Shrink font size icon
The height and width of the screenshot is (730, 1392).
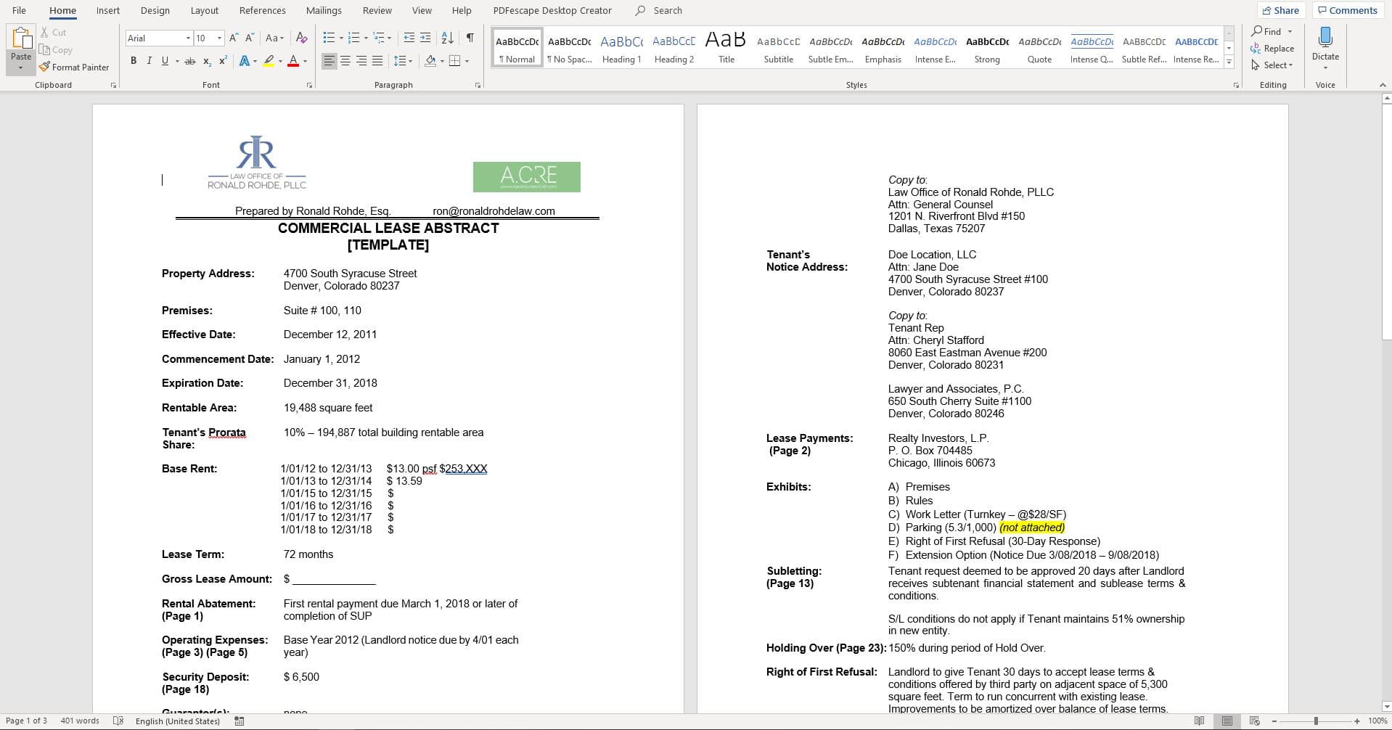click(250, 38)
